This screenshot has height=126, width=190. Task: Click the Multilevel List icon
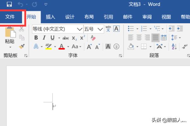[x=157, y=29]
